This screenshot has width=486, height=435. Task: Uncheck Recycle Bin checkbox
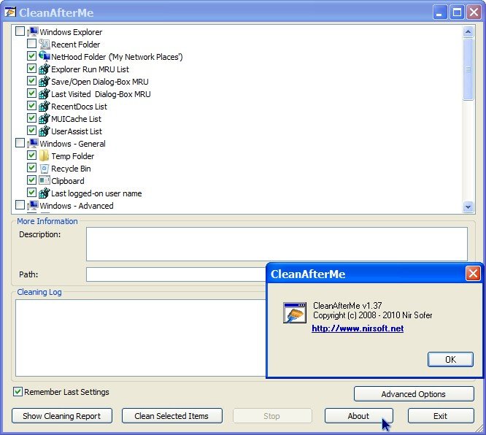(x=31, y=167)
